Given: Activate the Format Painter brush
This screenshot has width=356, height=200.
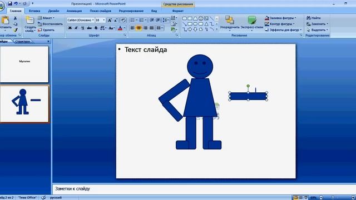Looking at the screenshot, I should 15,29.
